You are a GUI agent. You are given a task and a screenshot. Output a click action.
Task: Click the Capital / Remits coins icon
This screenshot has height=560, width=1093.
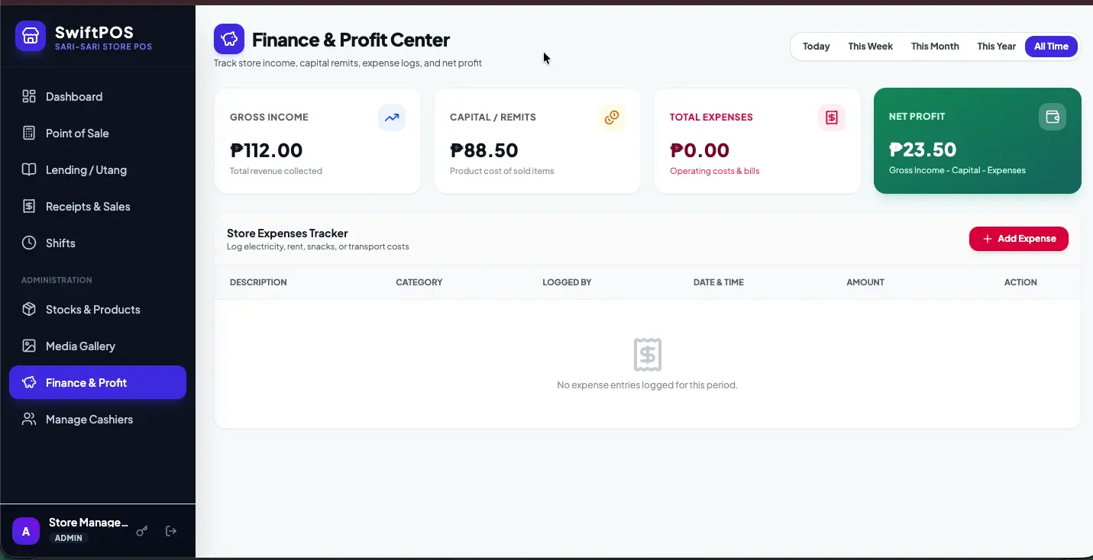[x=612, y=117]
